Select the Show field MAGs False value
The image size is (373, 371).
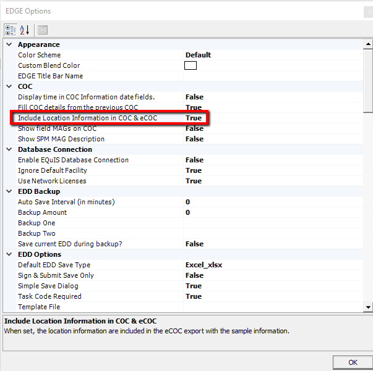(x=194, y=128)
